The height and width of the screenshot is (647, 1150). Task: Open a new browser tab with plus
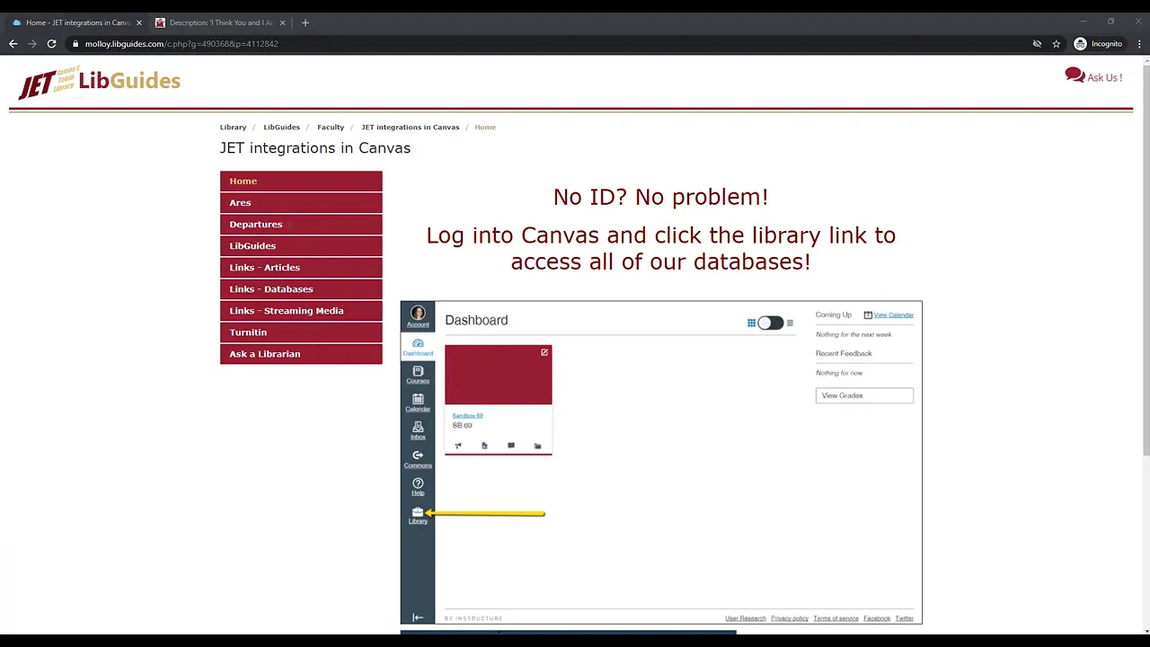tap(305, 22)
